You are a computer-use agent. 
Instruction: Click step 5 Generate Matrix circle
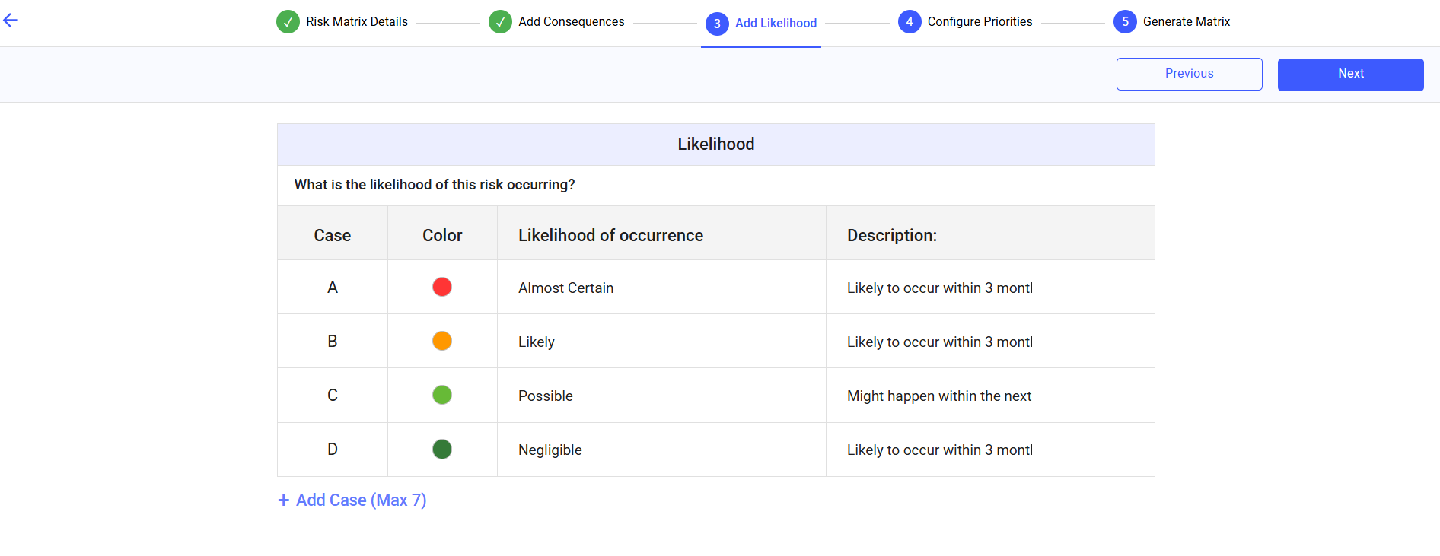pyautogui.click(x=1125, y=22)
